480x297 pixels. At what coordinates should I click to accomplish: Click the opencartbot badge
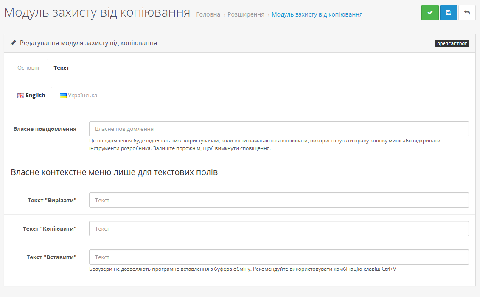(452, 43)
